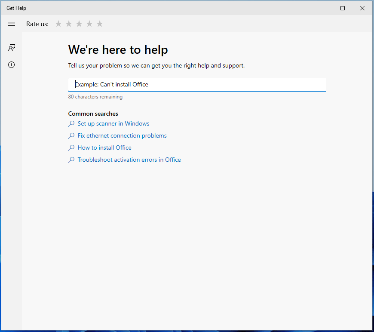Rate the app four stars
Viewport: 374px width, 332px height.
(x=89, y=24)
